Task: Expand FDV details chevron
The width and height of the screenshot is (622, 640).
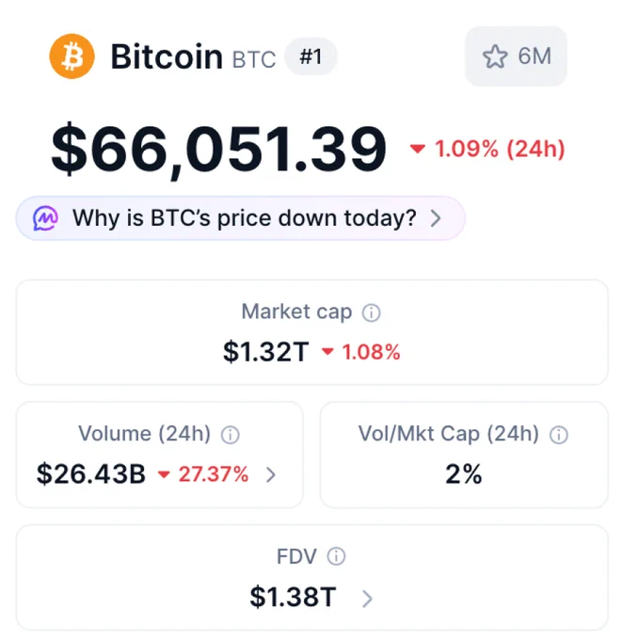Action: (x=367, y=599)
